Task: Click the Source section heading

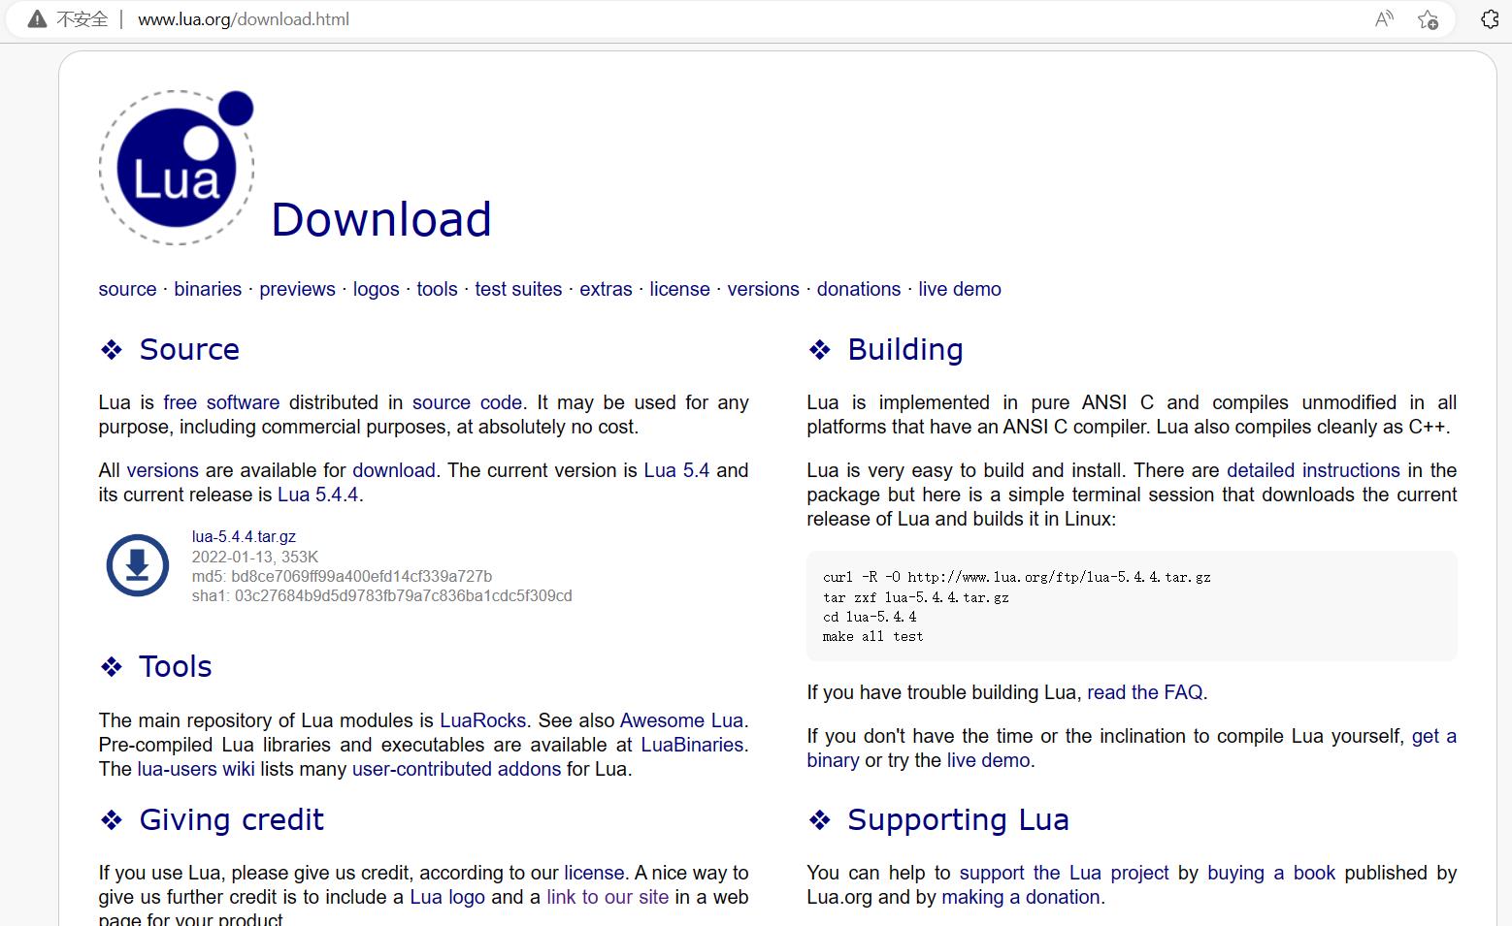Action: point(189,349)
